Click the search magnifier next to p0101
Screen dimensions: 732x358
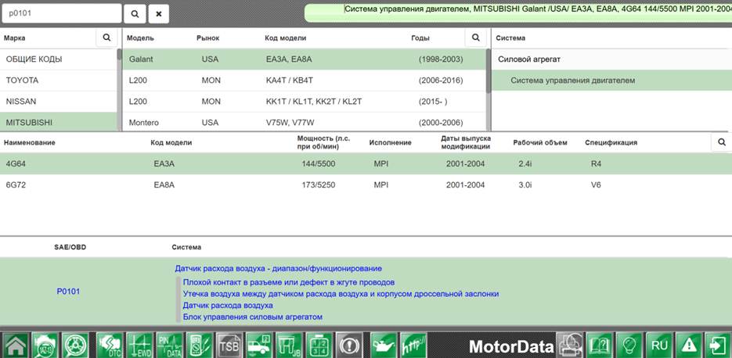135,13
